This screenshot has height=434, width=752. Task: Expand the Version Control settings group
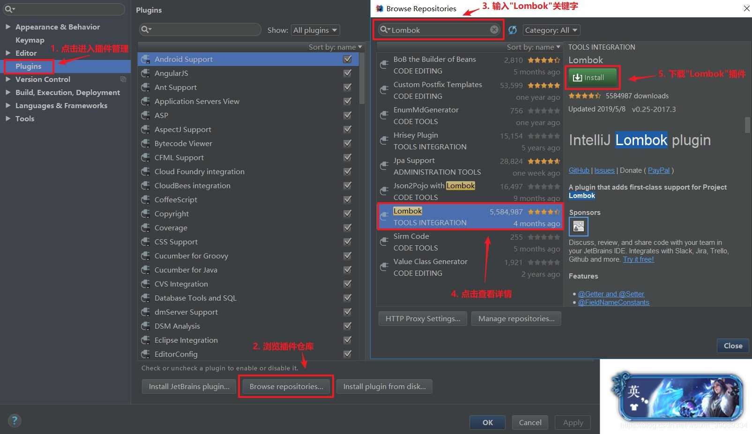pos(8,79)
